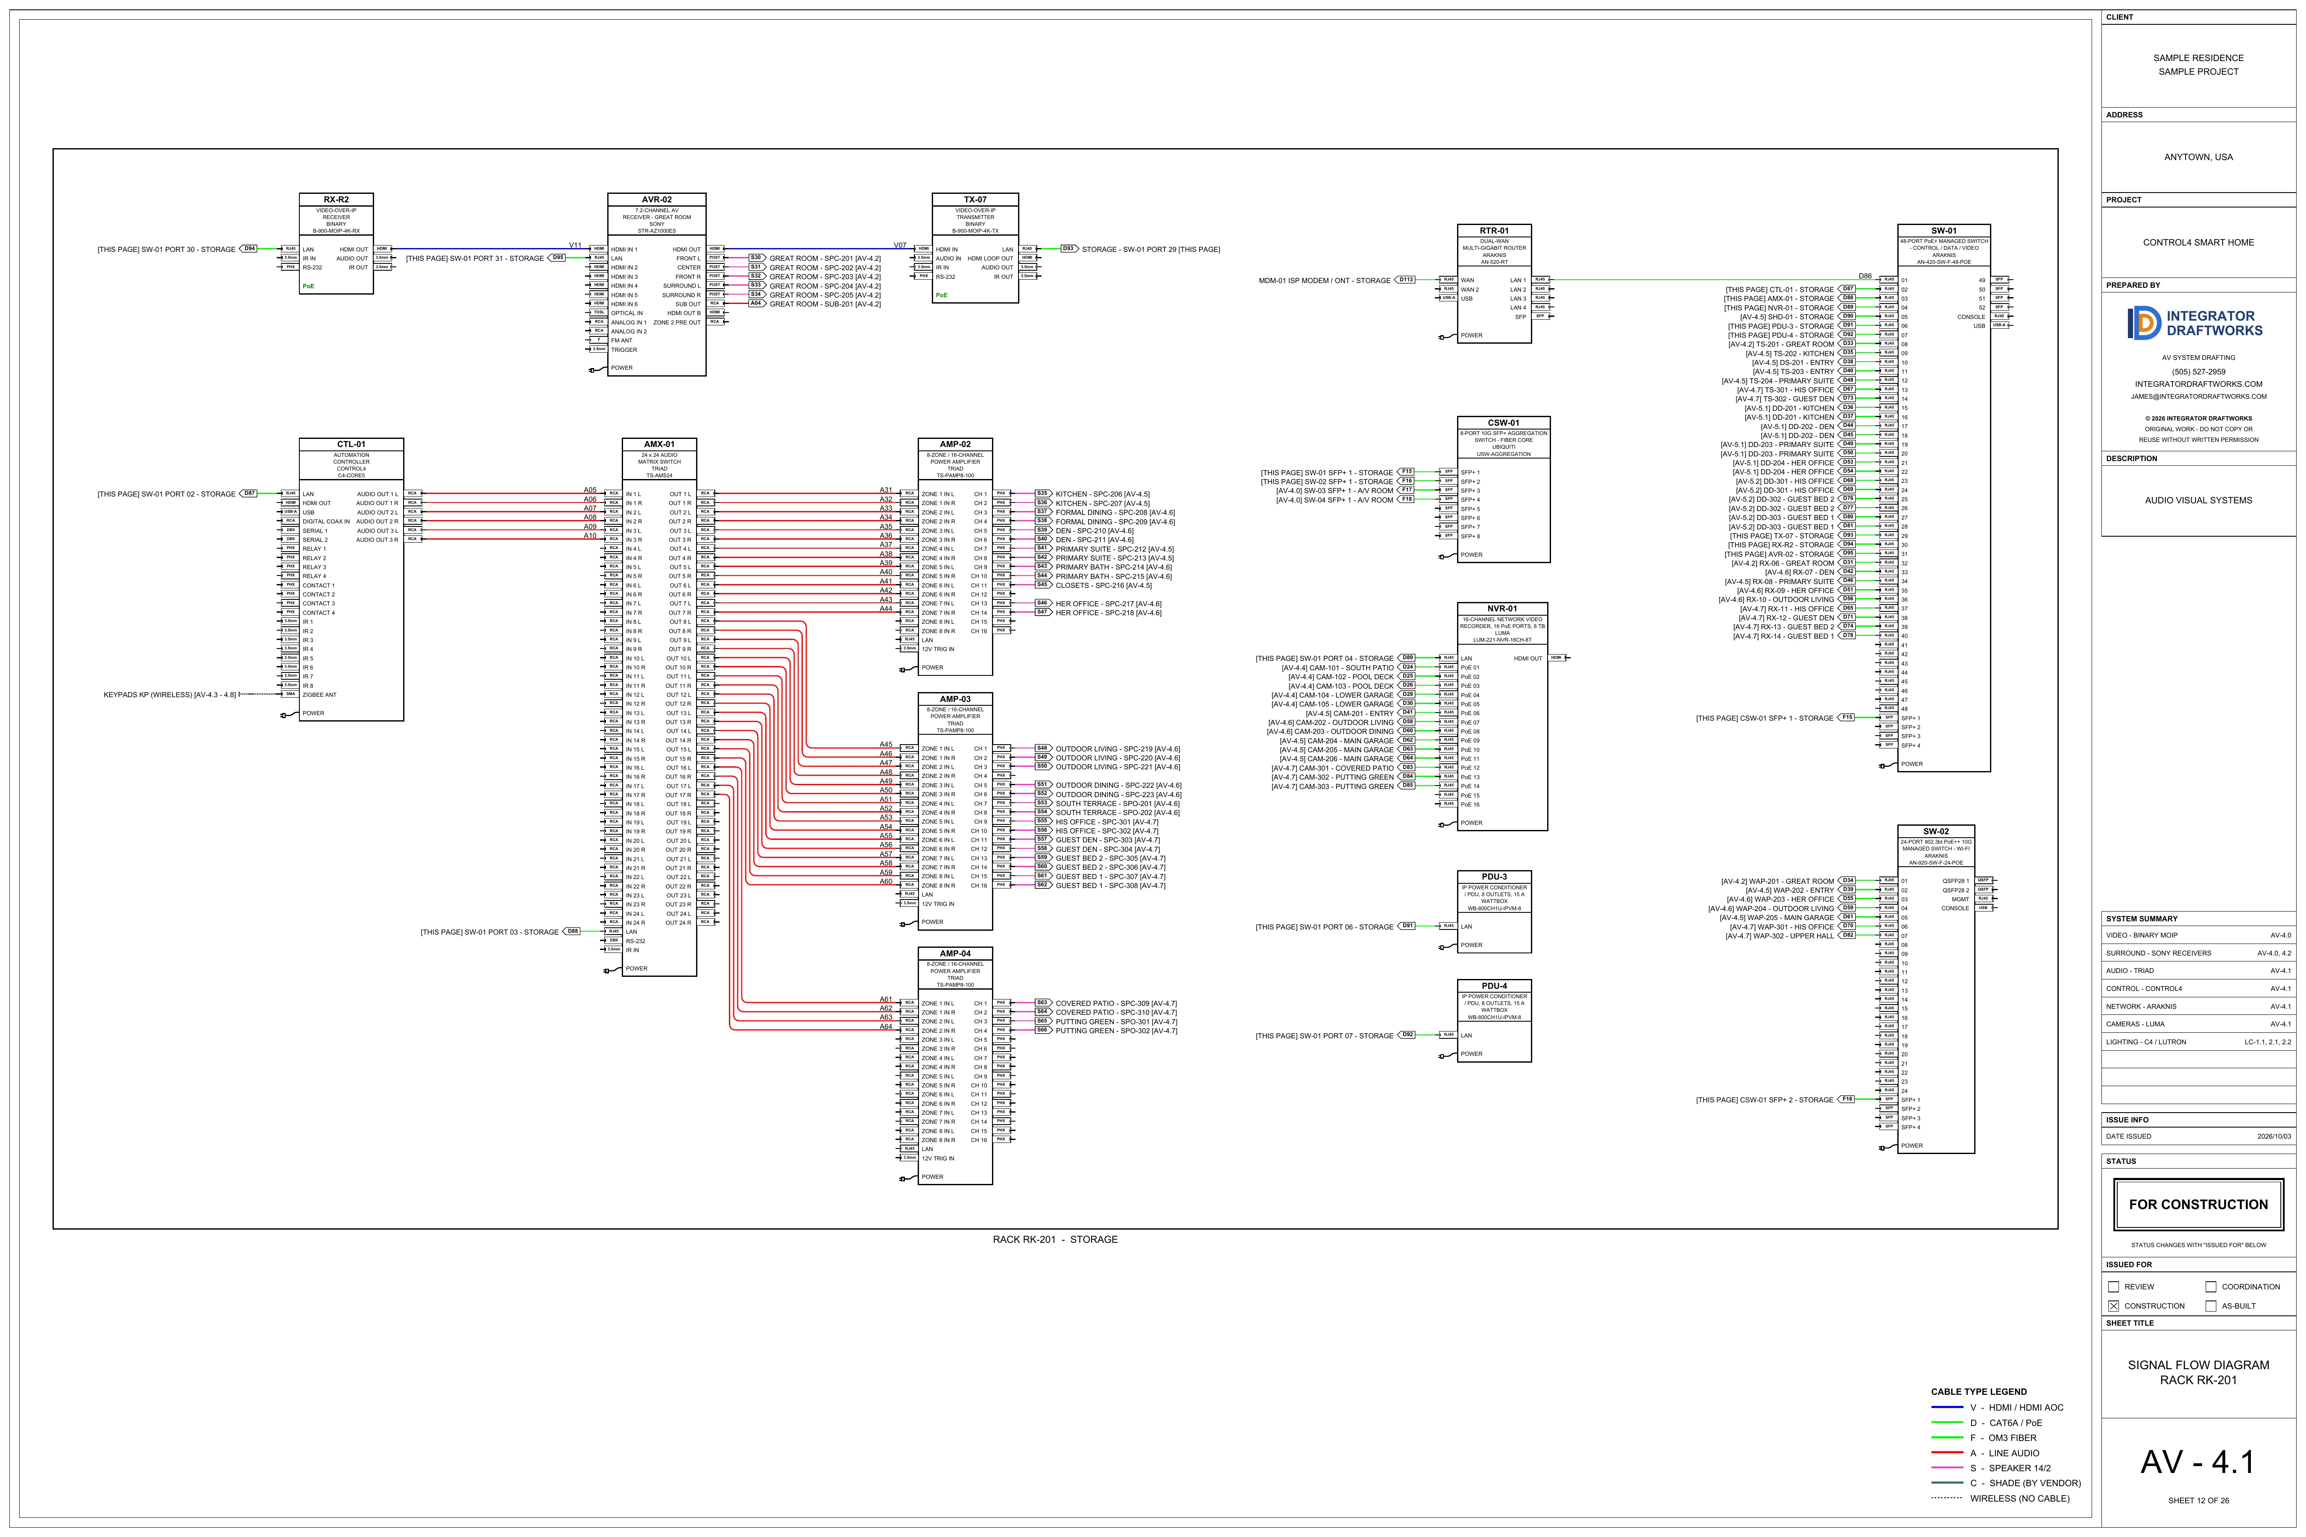Click the S35 tag for Kitchen SPC-206

pyautogui.click(x=1042, y=494)
